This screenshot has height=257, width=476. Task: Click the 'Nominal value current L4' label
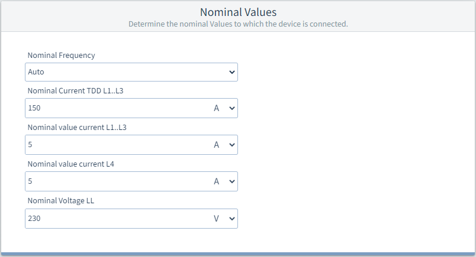[70, 164]
